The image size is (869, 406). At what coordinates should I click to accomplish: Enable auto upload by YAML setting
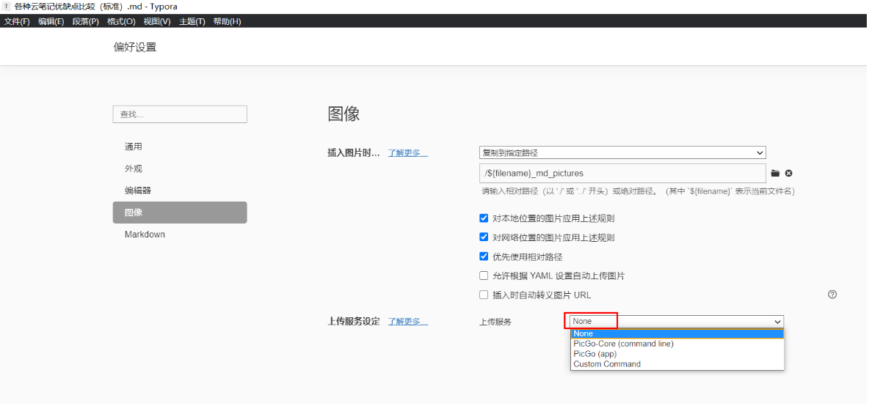point(484,276)
